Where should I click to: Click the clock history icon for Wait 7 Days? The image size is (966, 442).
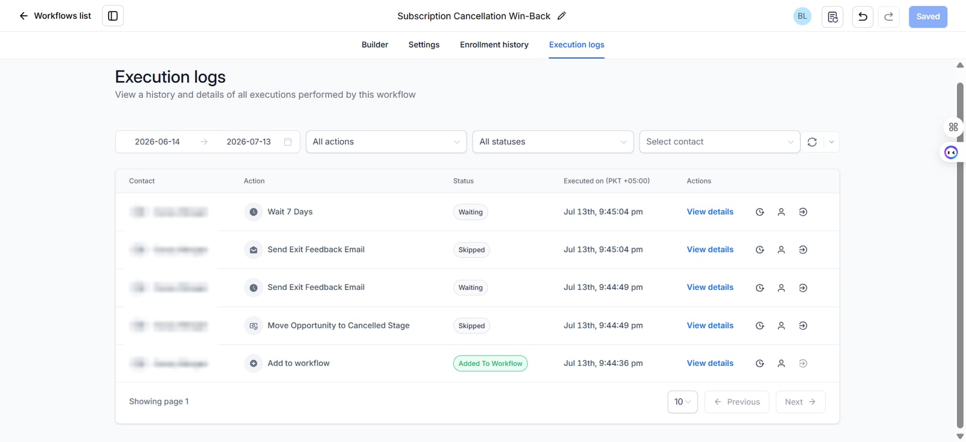760,212
